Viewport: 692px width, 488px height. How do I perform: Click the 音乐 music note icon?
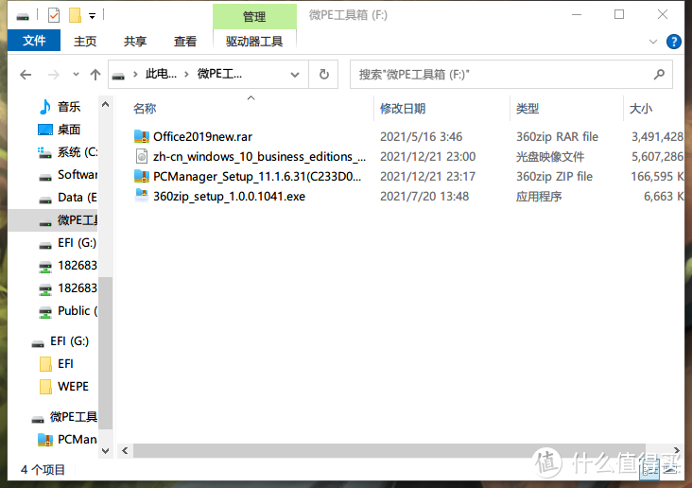click(44, 107)
